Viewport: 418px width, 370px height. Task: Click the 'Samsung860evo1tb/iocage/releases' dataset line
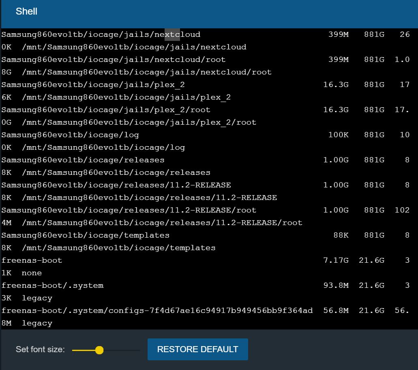point(83,160)
